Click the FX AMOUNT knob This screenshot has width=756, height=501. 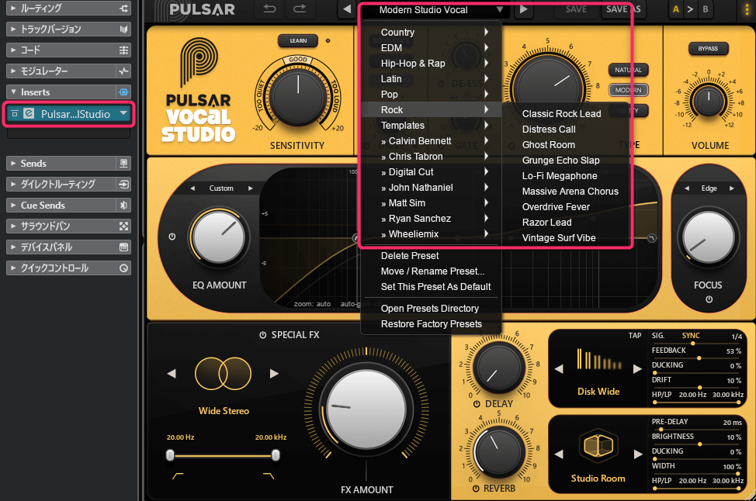(366, 410)
